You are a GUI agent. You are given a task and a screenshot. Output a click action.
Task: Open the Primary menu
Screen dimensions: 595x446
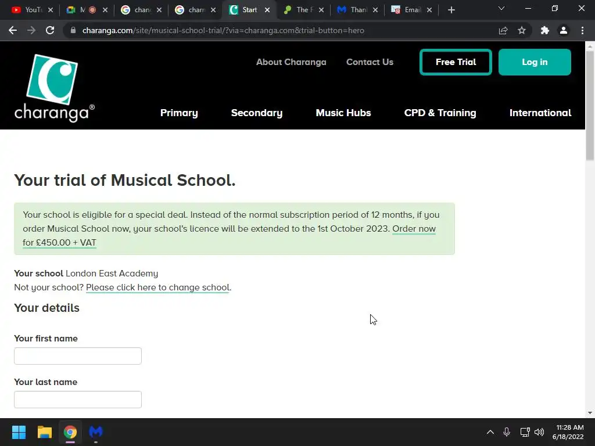[179, 113]
